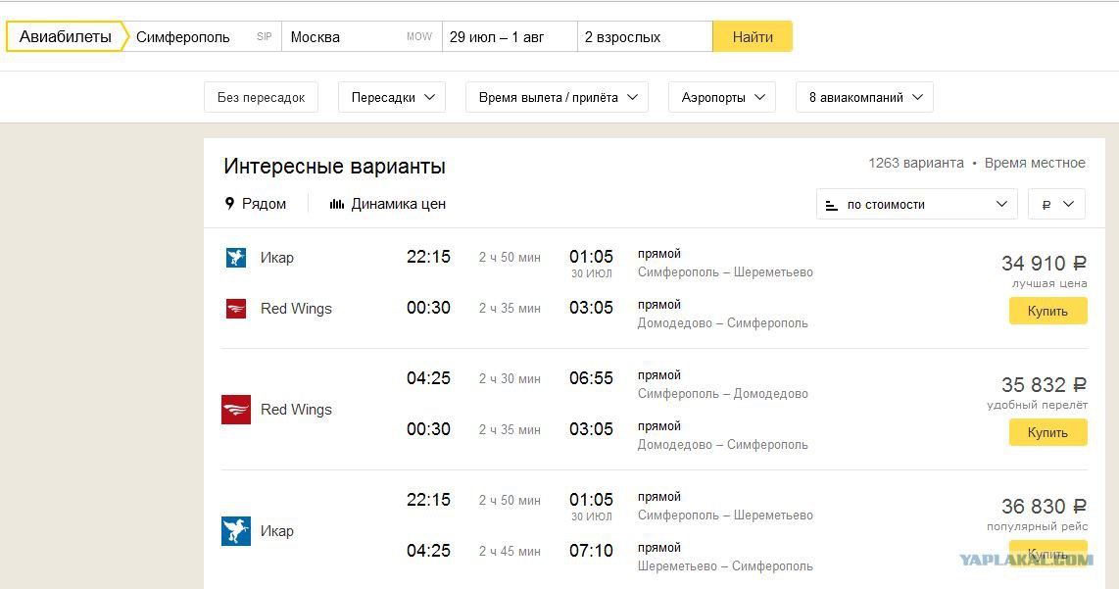
Task: Click the Симферополь – Домодедово route text
Action: pyautogui.click(x=723, y=393)
